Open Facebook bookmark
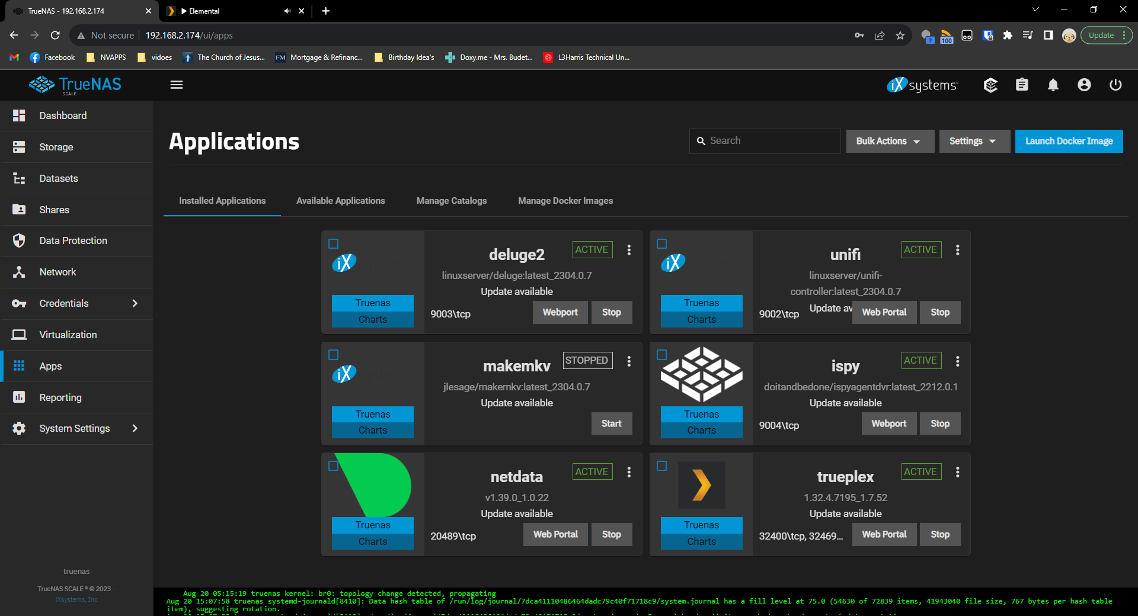1138x616 pixels. 52,57
